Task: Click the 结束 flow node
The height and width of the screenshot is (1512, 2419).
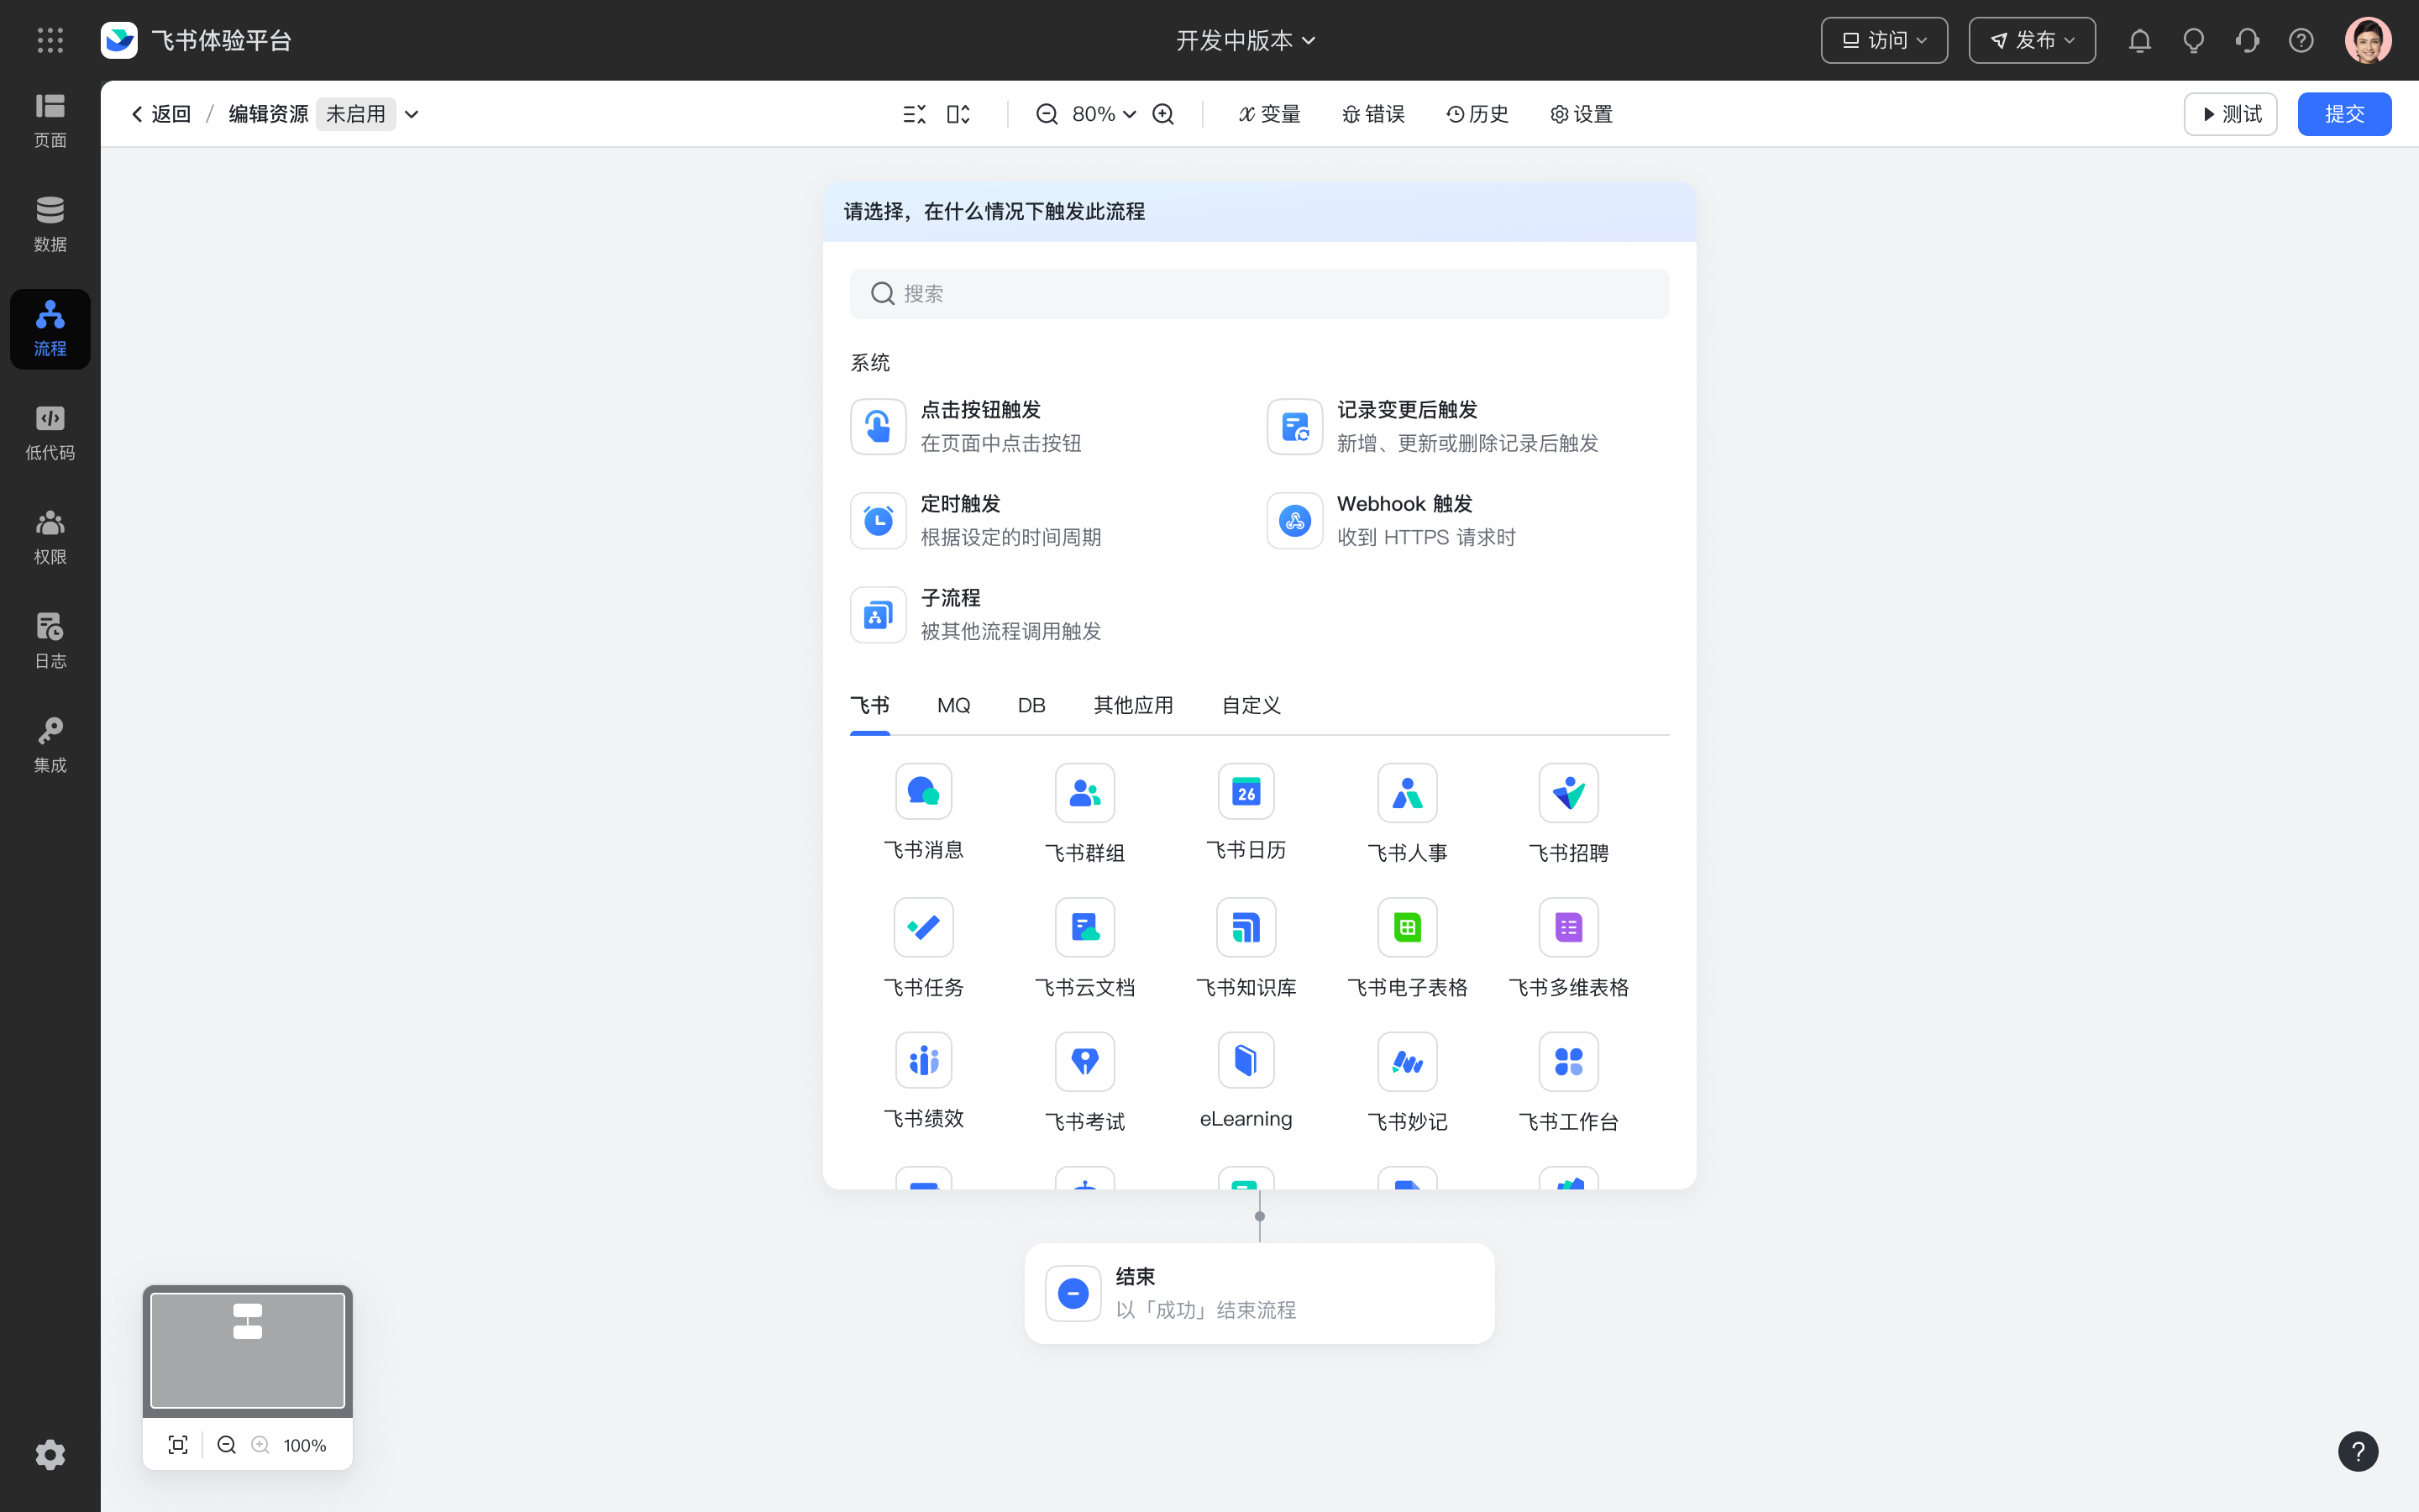Action: (1258, 1293)
